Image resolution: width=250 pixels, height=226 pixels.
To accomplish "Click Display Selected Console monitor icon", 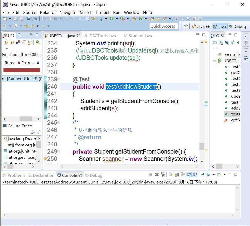I will (x=209, y=174).
